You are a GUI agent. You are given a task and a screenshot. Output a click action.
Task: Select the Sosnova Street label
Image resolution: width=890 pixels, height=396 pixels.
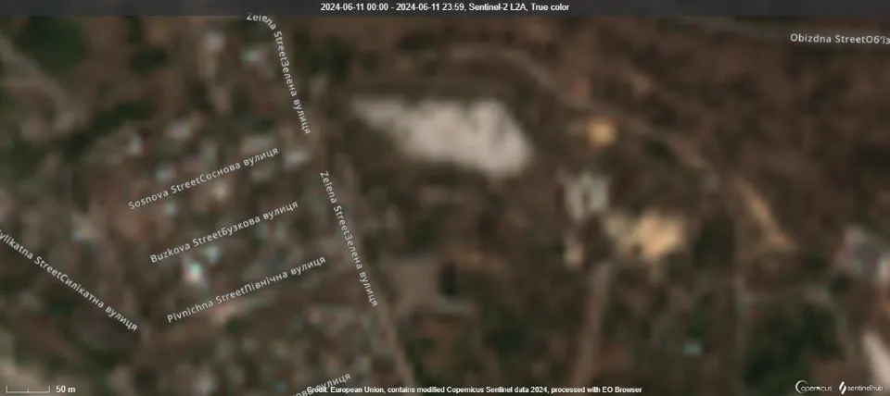201,176
